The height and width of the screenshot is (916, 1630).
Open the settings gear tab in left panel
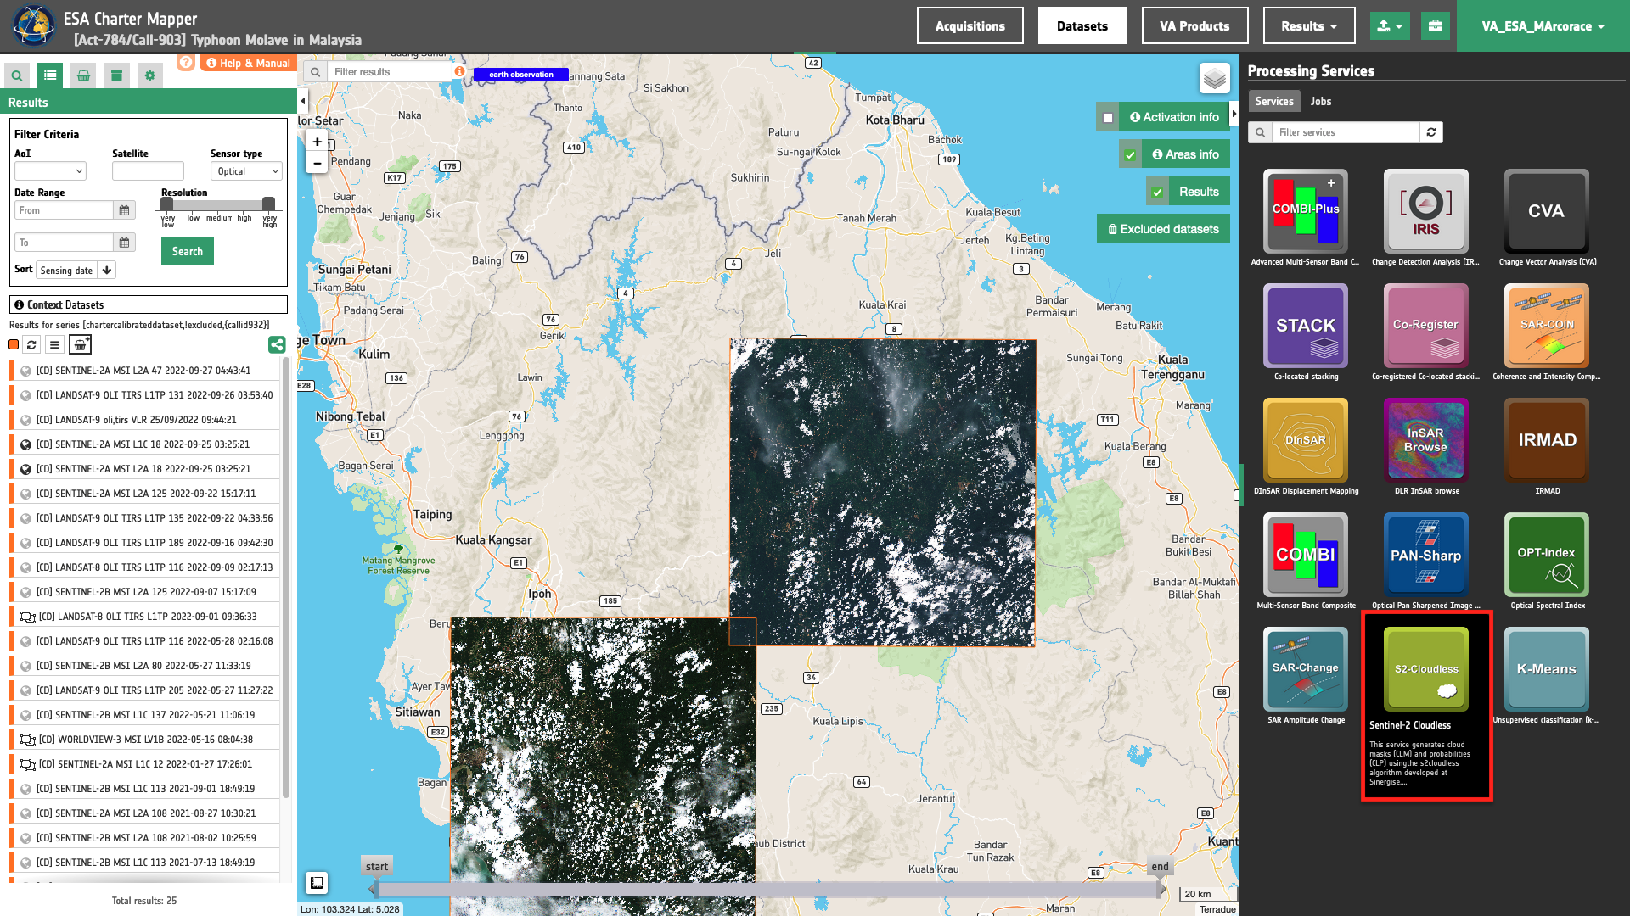tap(150, 75)
